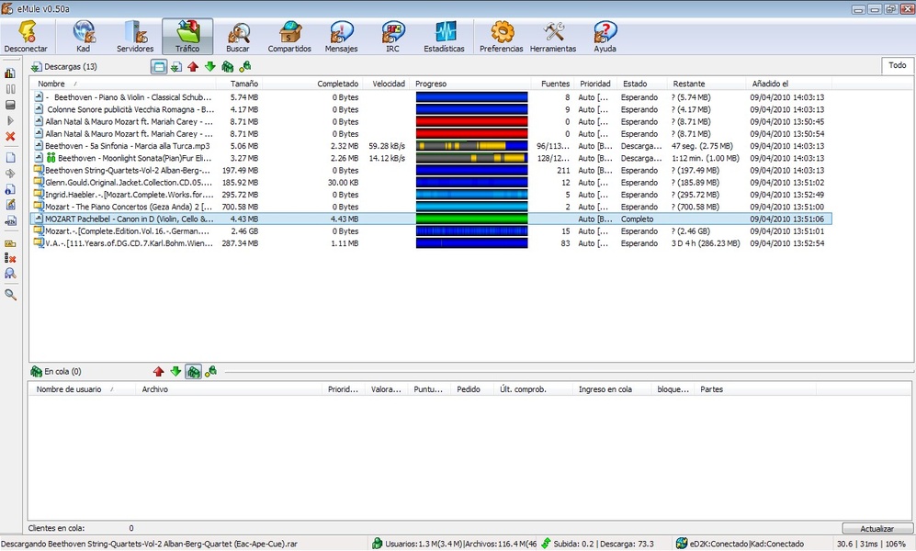
Task: Toggle the queue clients view in lower pane
Action: click(x=193, y=372)
